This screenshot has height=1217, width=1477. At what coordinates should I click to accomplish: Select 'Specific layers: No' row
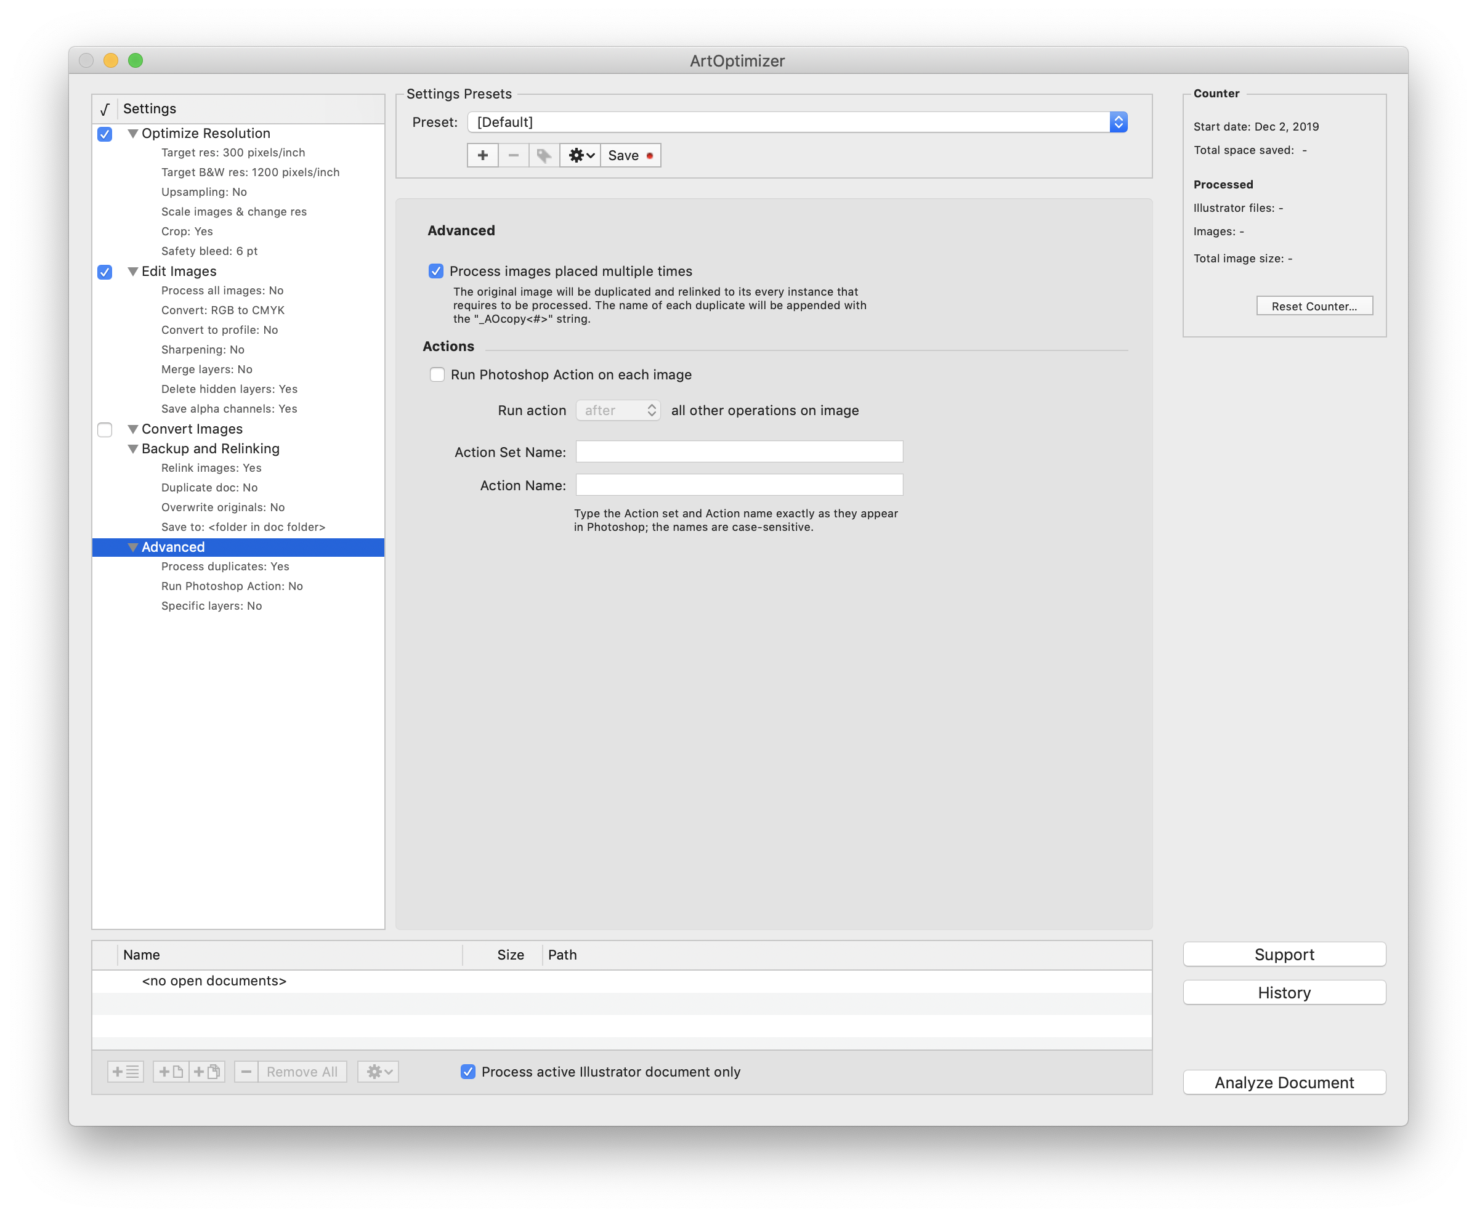pos(238,605)
